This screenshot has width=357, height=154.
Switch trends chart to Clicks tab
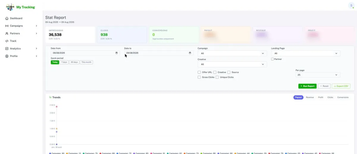pos(330,97)
